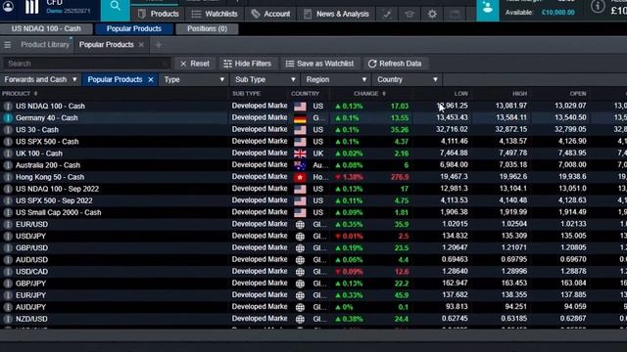Screen dimensions: 627x352
Task: Click the CMC logo icon
Action: 31,7
